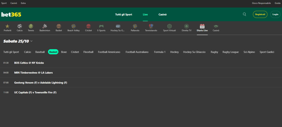Open Diretta TV icon
This screenshot has width=282, height=127.
pyautogui.click(x=186, y=26)
